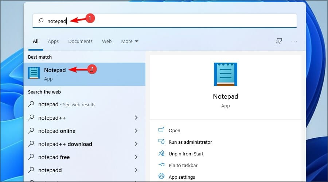Click the magnifier icon next to notepad++
The width and height of the screenshot is (328, 182).
[x=31, y=118]
